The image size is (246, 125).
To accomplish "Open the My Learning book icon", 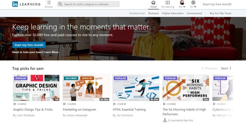I will [168, 3].
